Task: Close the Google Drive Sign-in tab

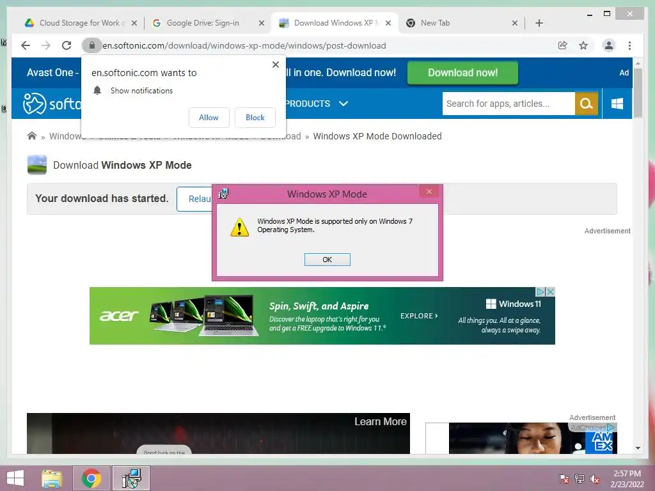Action: pyautogui.click(x=262, y=23)
